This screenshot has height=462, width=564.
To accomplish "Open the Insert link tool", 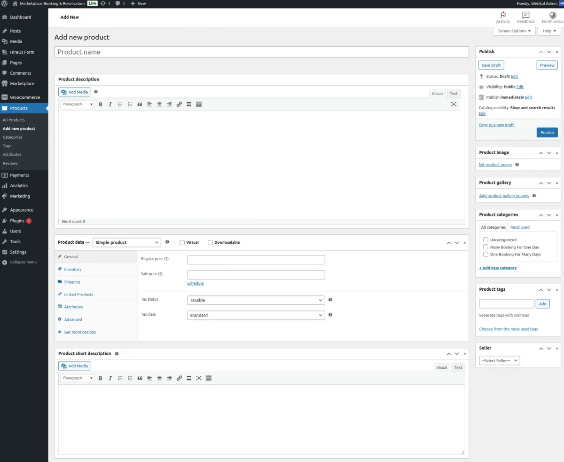I will pyautogui.click(x=179, y=104).
